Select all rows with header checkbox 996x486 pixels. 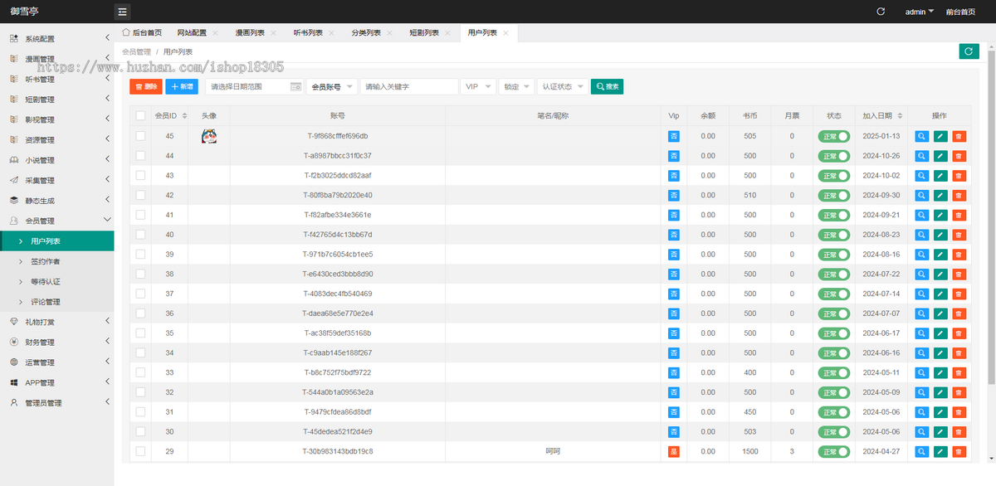(x=140, y=116)
